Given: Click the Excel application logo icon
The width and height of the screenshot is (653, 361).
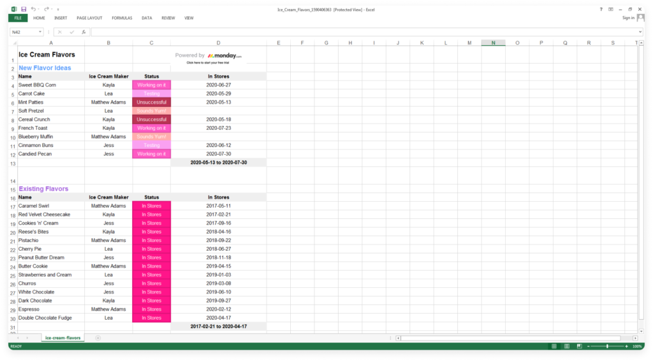Looking at the screenshot, I should 14,10.
